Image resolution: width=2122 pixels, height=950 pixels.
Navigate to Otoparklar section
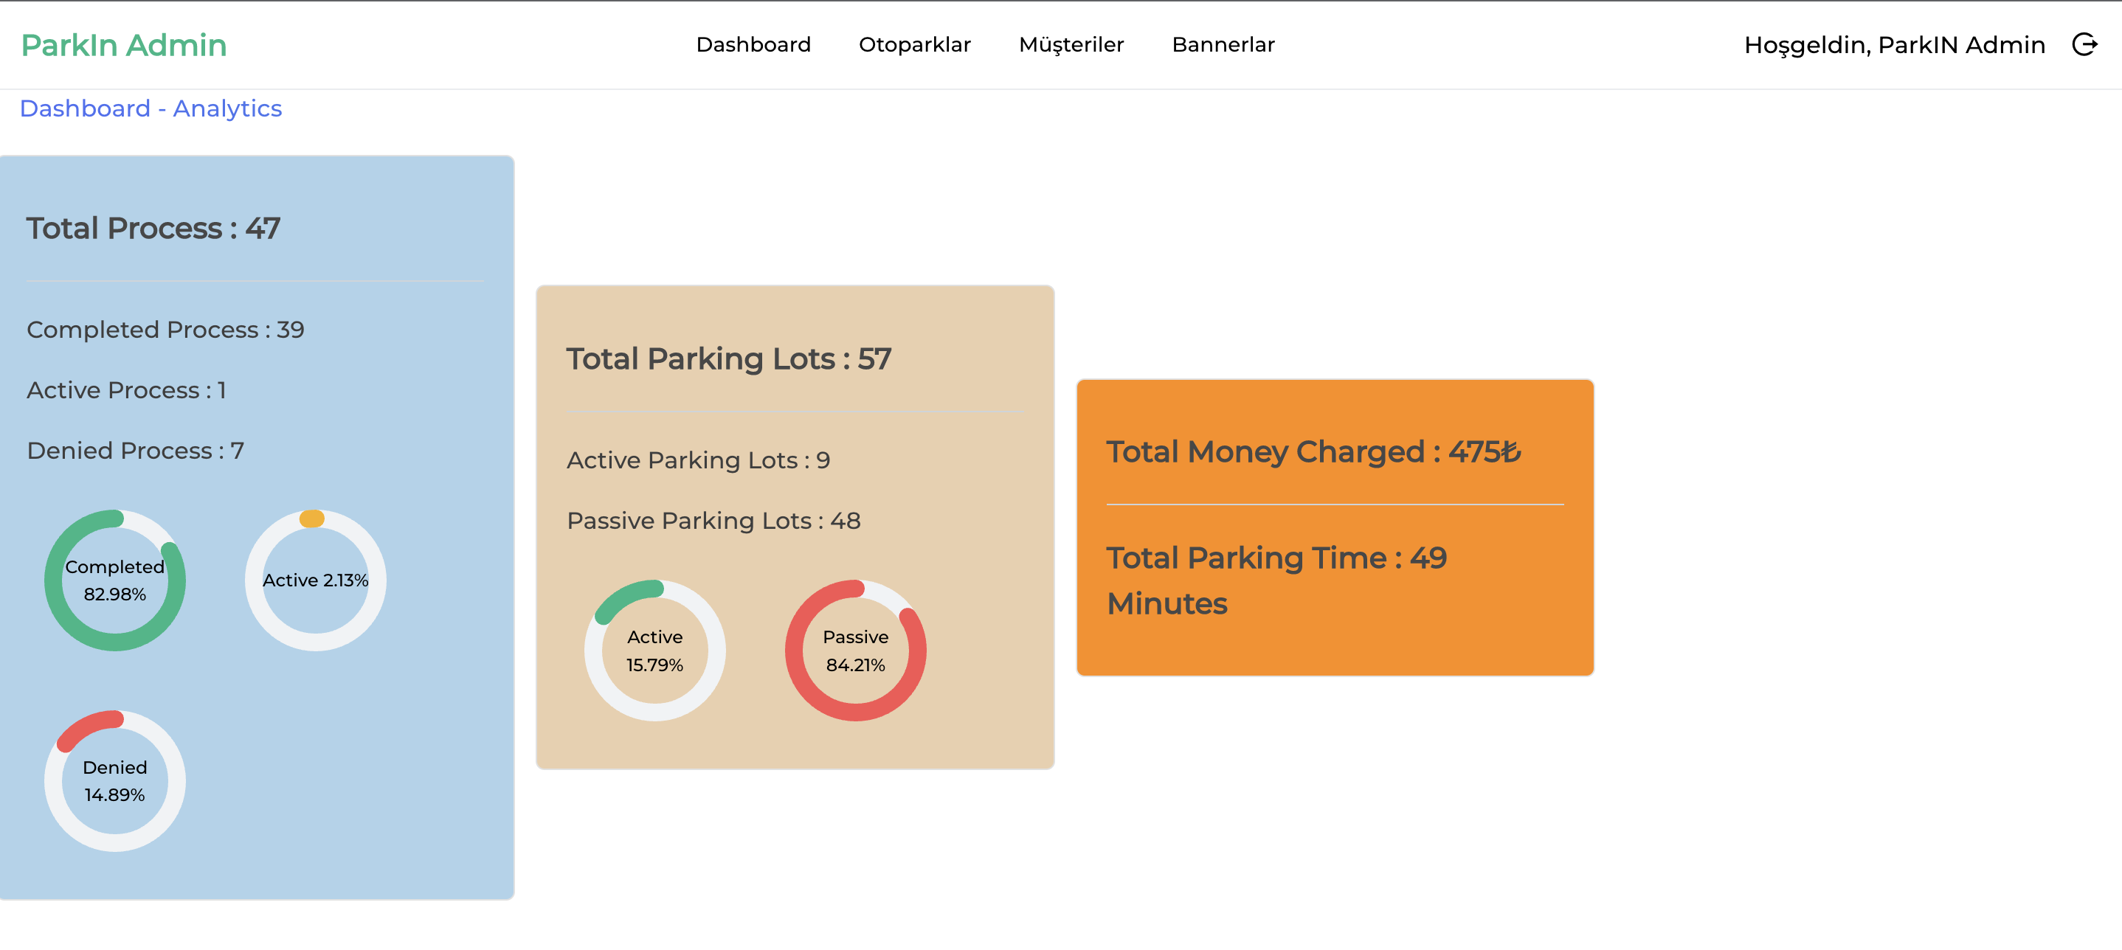coord(914,45)
